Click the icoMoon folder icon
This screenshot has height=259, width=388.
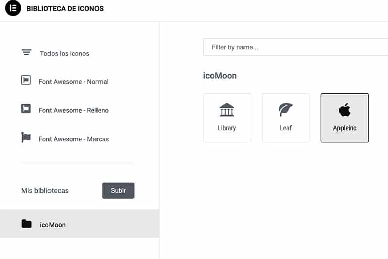click(x=26, y=224)
